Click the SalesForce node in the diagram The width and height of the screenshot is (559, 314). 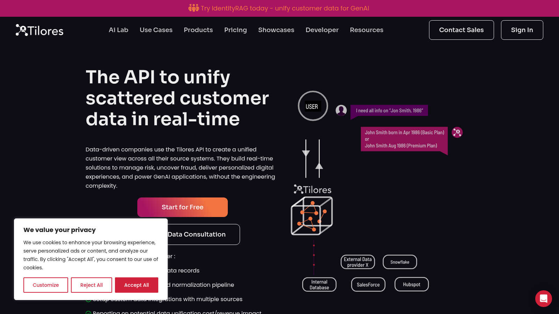tap(368, 284)
